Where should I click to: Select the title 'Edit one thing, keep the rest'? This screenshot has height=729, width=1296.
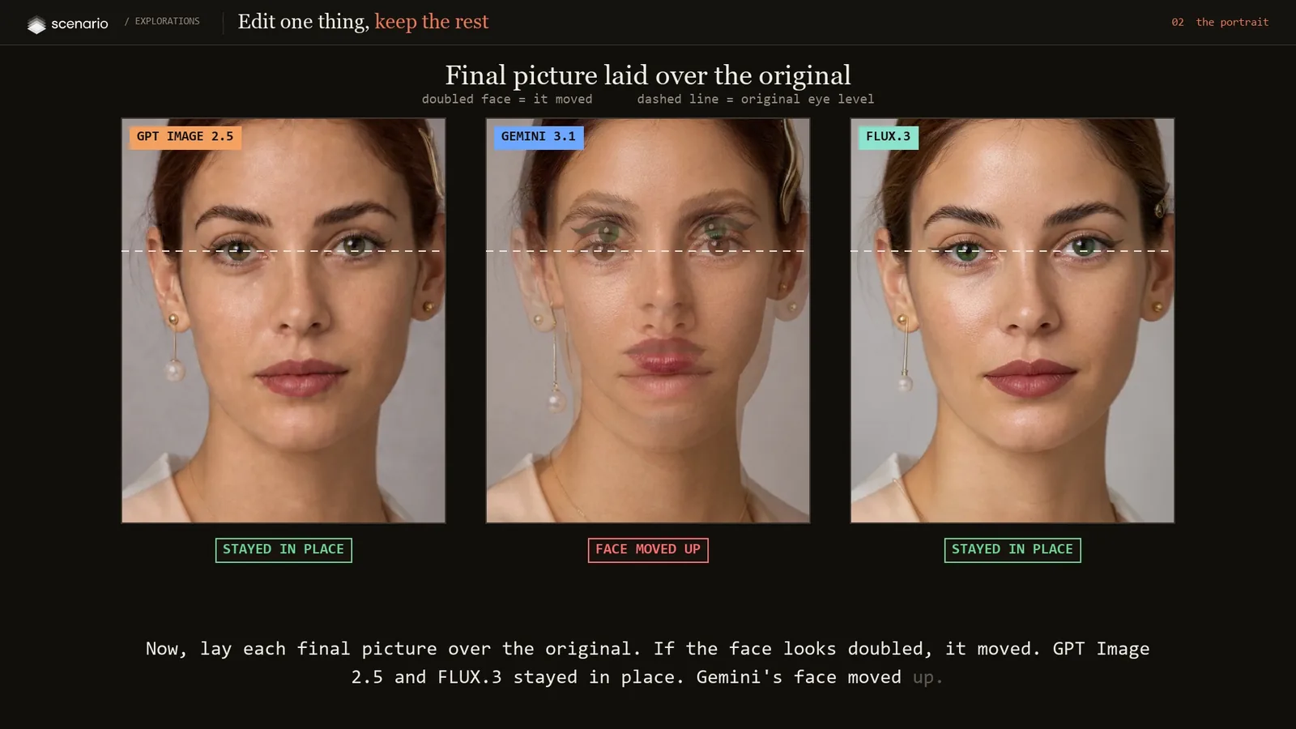click(363, 22)
